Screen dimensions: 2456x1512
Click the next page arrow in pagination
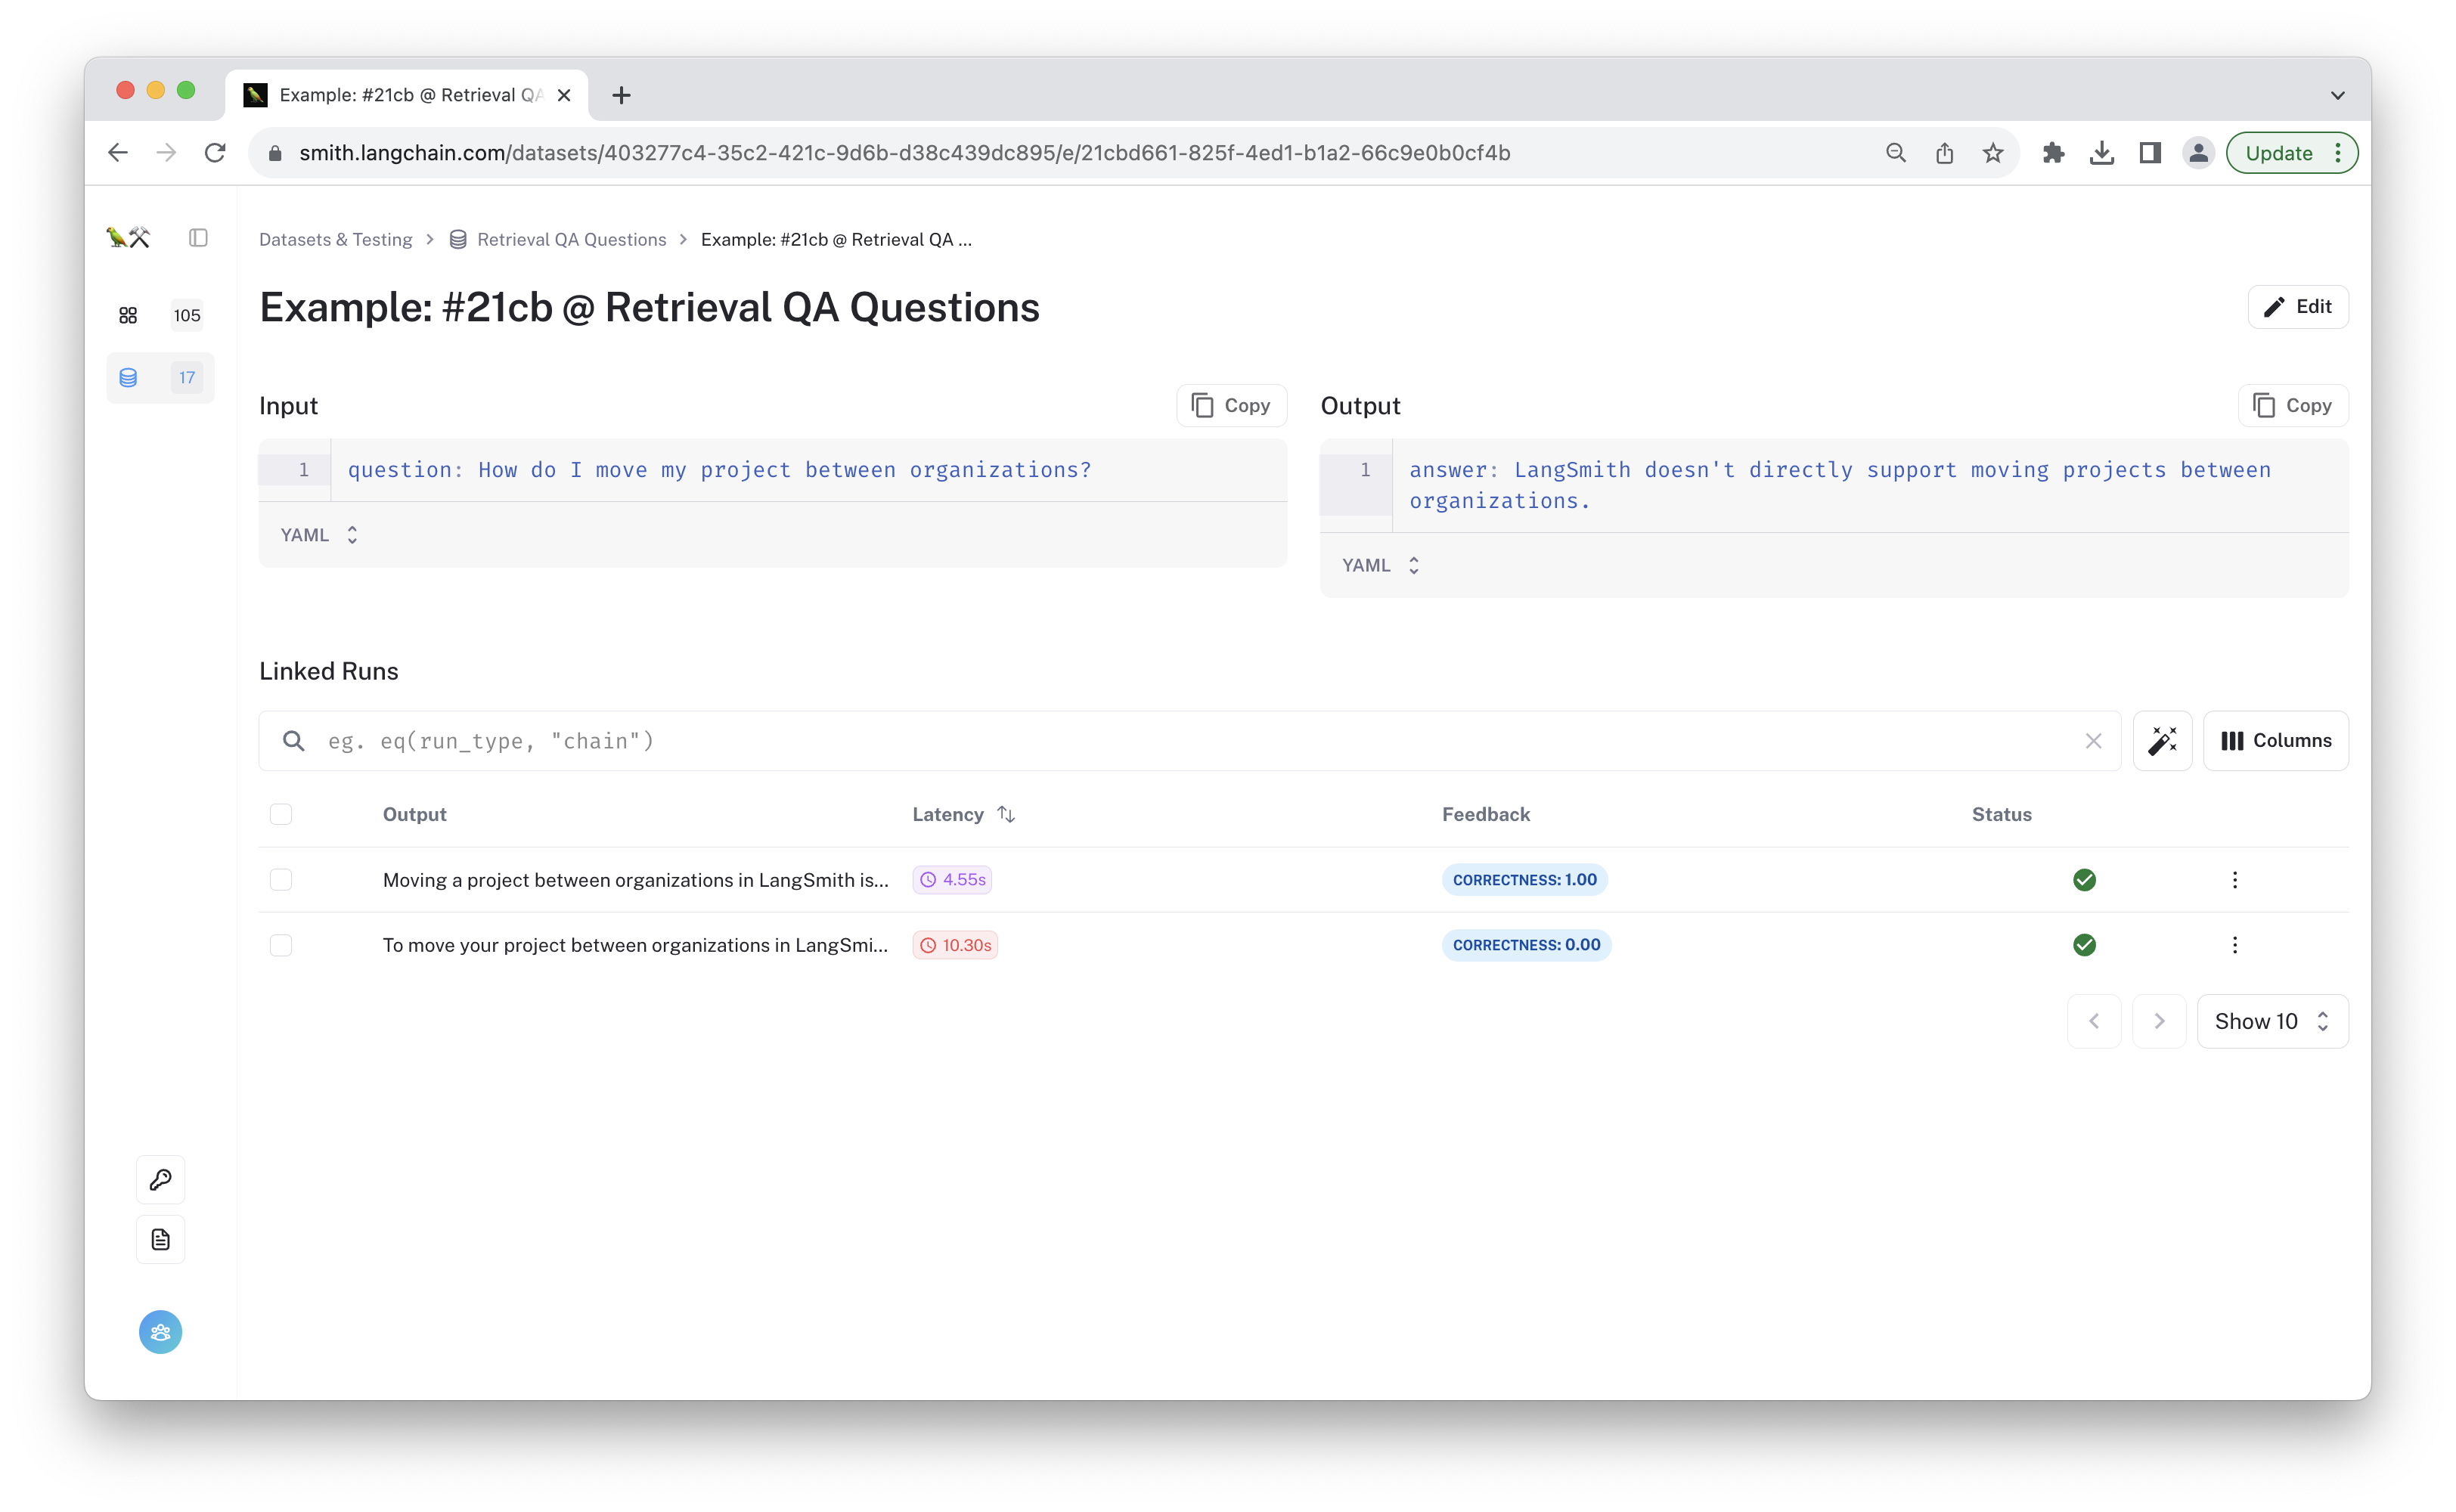(2160, 1021)
